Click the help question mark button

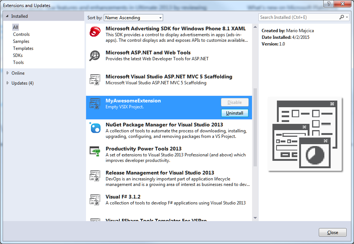point(328,4)
